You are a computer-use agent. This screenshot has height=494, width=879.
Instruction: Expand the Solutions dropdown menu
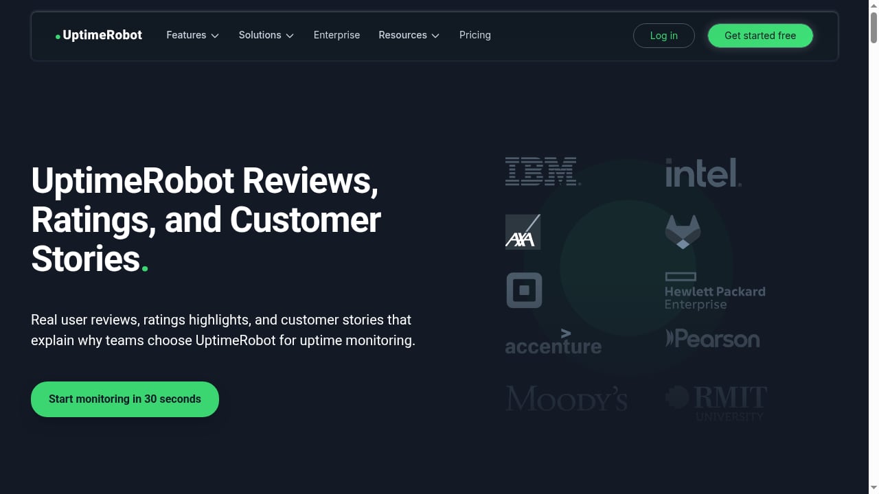266,35
